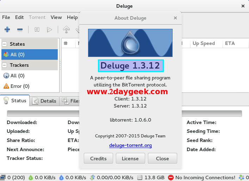
Task: Switch to the Status tab
Action: tap(15, 101)
